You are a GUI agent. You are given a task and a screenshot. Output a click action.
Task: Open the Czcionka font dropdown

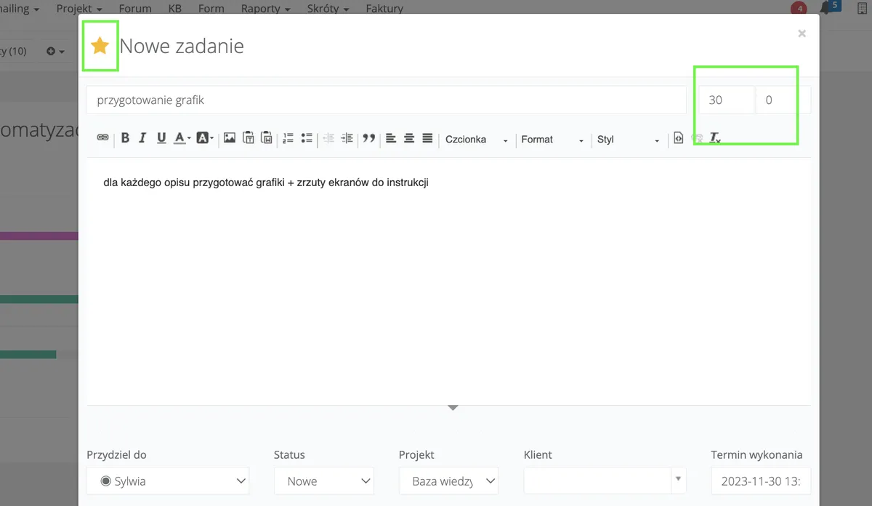[476, 140]
